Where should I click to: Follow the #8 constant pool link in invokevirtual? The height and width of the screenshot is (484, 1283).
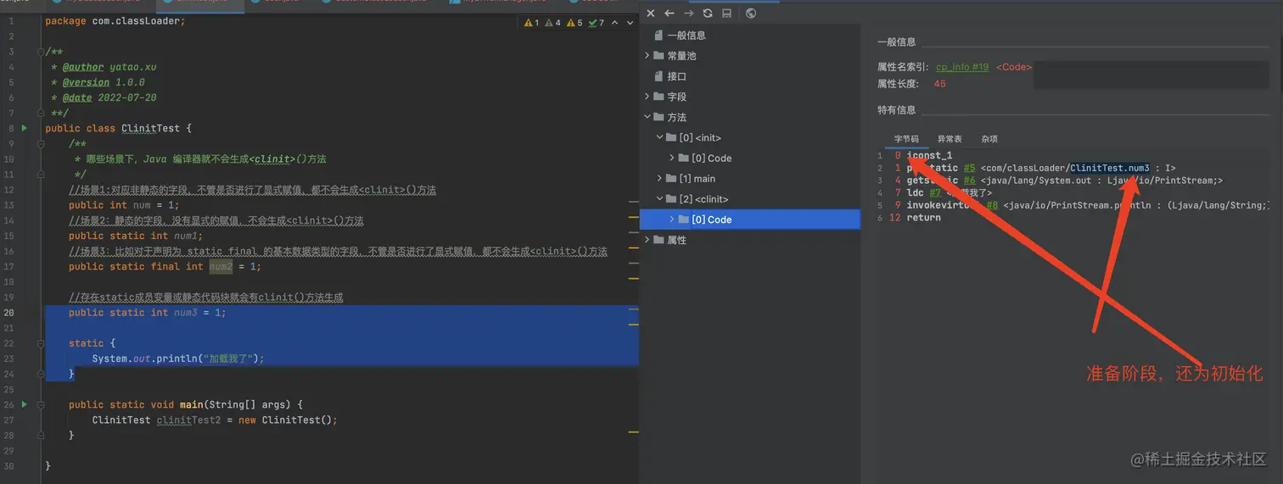click(x=991, y=205)
